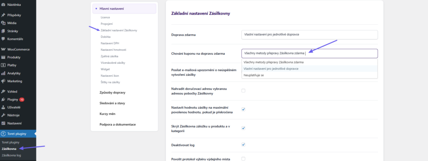Choose option Všechny metody přepravy Zásilkovna zdarma
The image size is (428, 161).
(x=310, y=62)
